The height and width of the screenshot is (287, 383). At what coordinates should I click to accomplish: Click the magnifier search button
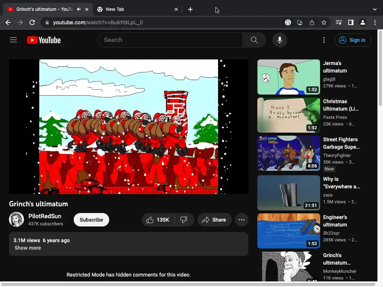pyautogui.click(x=254, y=40)
